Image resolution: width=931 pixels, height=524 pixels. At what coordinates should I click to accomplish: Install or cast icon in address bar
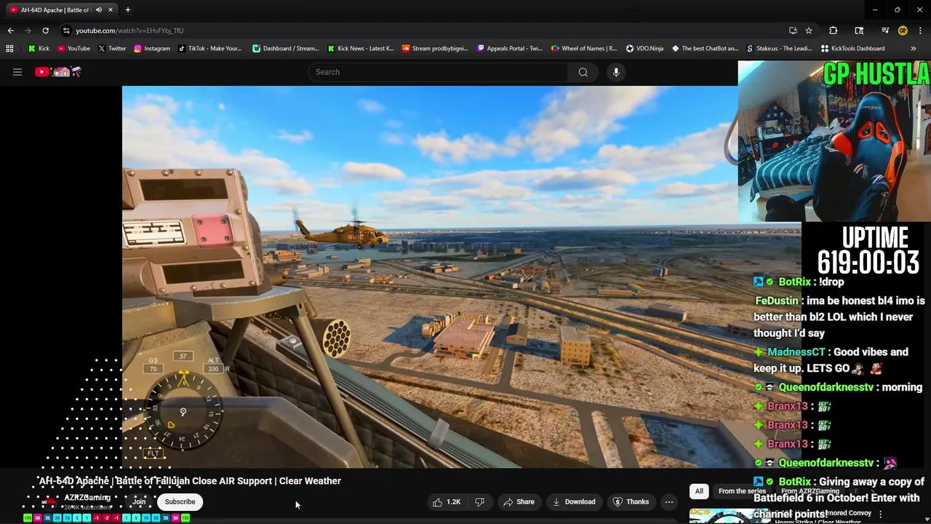[x=793, y=31]
